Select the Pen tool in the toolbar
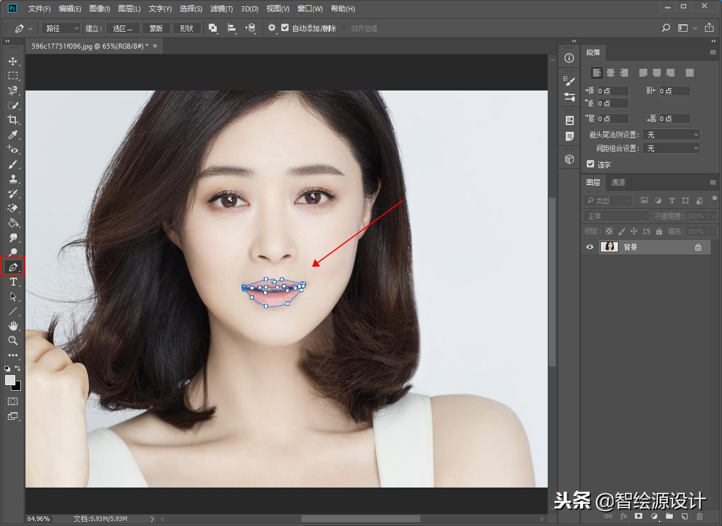This screenshot has width=722, height=526. coord(12,266)
